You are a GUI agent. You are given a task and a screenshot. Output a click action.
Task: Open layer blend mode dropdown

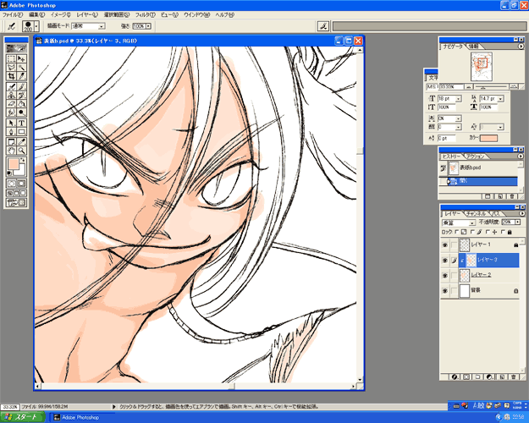tap(471, 223)
